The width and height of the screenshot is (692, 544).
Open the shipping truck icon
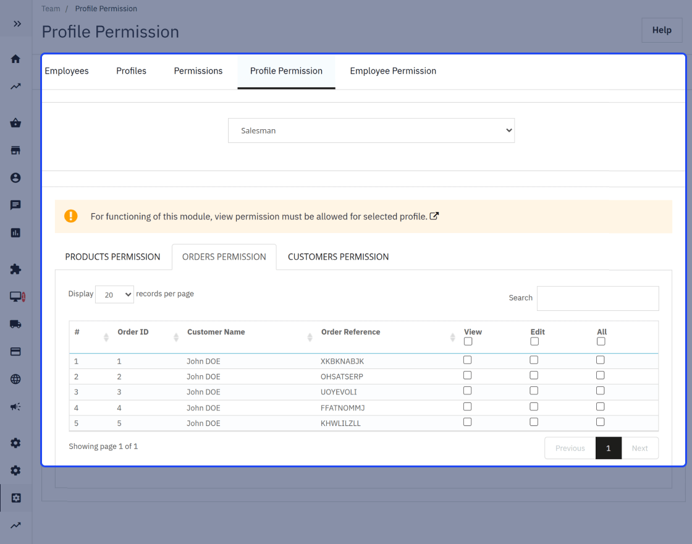click(x=15, y=324)
